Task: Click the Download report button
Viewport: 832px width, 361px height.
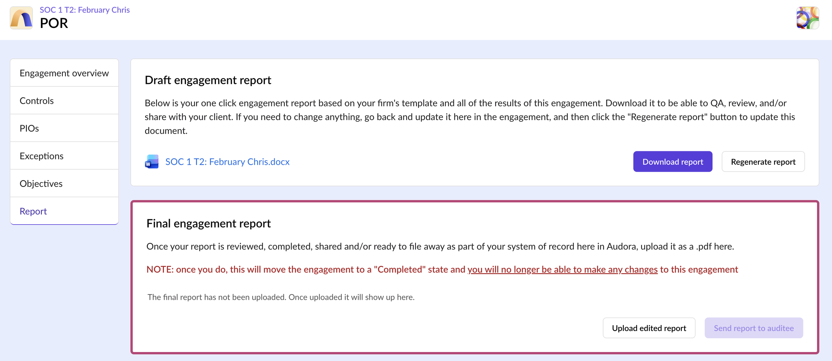Action: pyautogui.click(x=672, y=162)
